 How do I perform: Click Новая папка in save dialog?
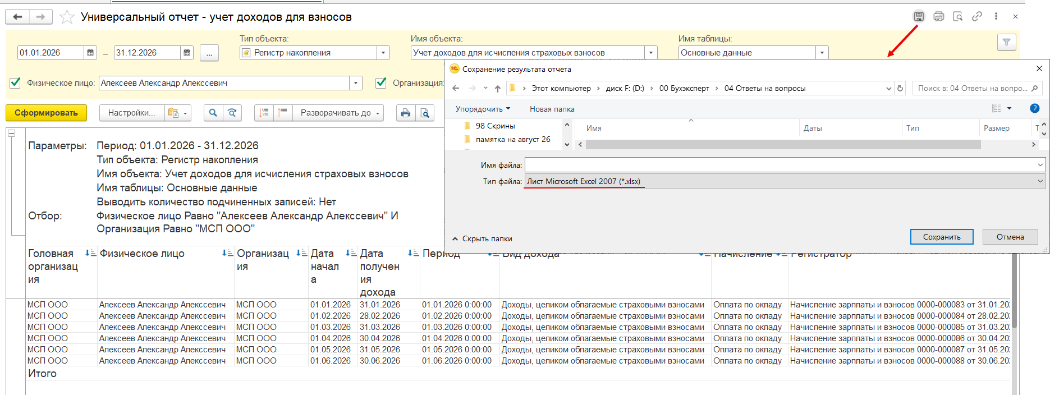[x=552, y=109]
